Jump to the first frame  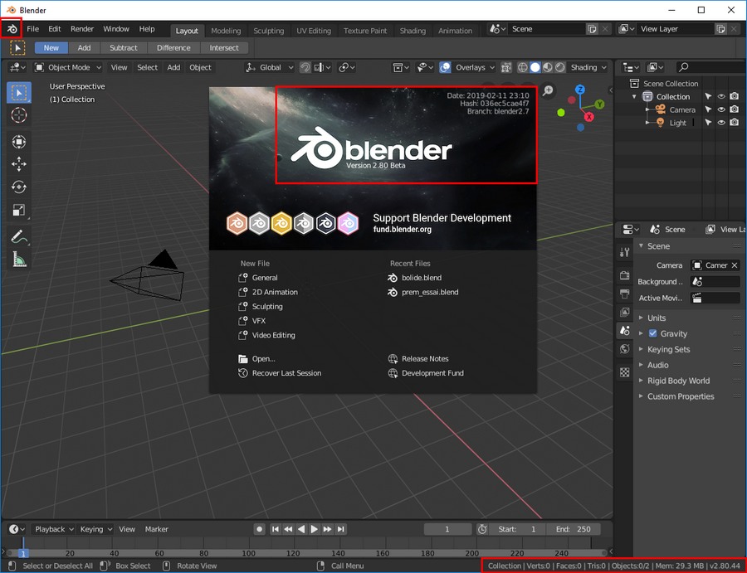(276, 529)
